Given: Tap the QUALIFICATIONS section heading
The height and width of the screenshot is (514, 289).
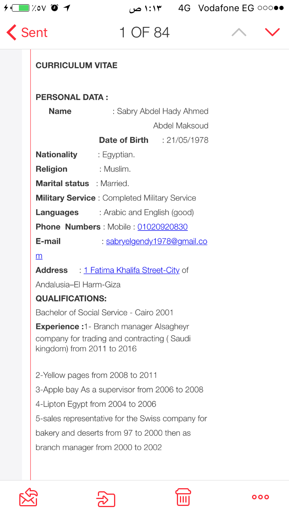Looking at the screenshot, I should tap(71, 299).
